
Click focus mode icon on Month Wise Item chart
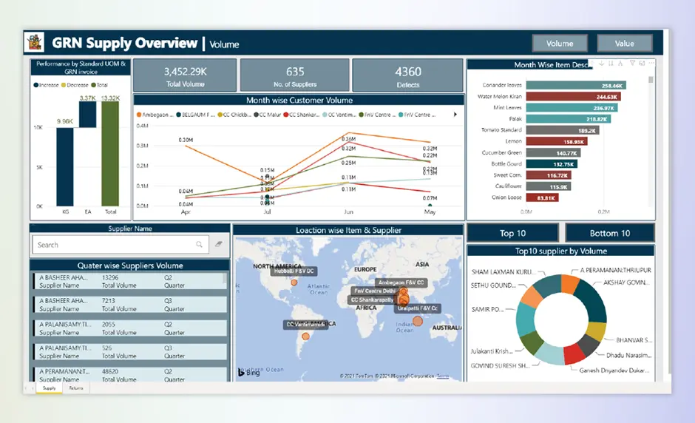coord(642,64)
